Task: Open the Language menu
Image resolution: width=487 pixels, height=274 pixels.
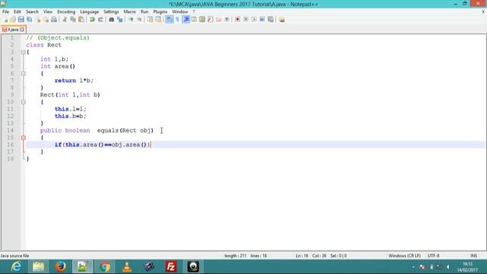Action: [x=89, y=12]
